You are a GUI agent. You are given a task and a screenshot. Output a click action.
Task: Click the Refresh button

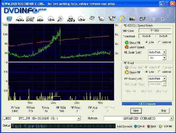point(93,118)
